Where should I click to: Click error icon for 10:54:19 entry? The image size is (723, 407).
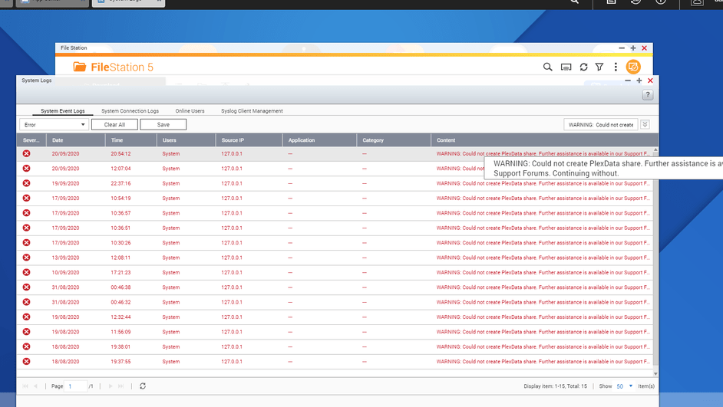coord(27,198)
